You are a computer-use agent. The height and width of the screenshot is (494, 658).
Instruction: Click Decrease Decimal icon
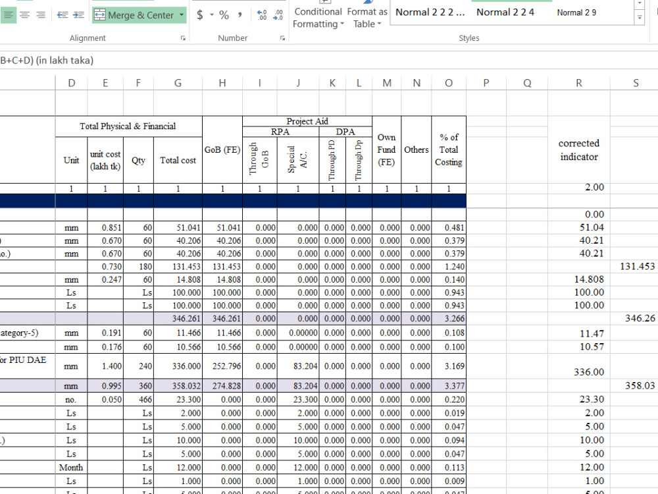point(278,15)
